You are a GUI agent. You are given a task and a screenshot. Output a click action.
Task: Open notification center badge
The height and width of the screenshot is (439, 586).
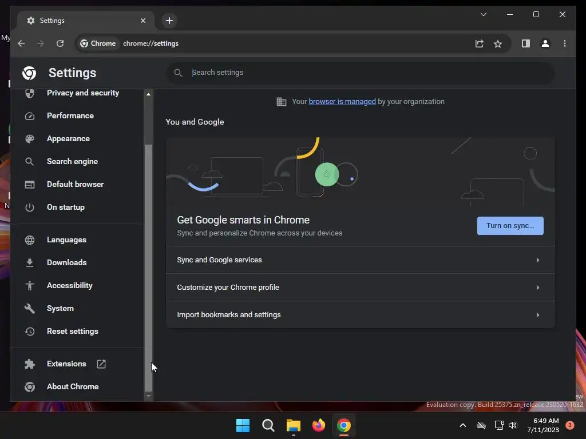point(570,425)
